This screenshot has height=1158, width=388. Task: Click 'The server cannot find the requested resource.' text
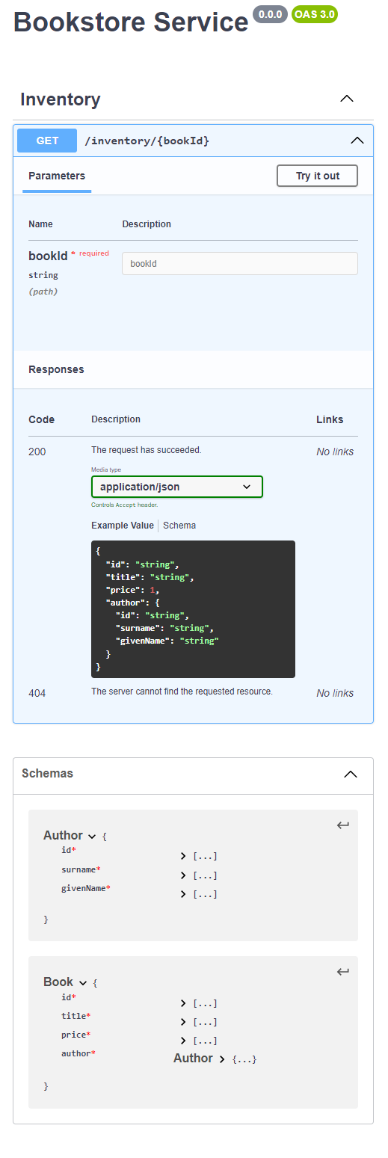(182, 692)
